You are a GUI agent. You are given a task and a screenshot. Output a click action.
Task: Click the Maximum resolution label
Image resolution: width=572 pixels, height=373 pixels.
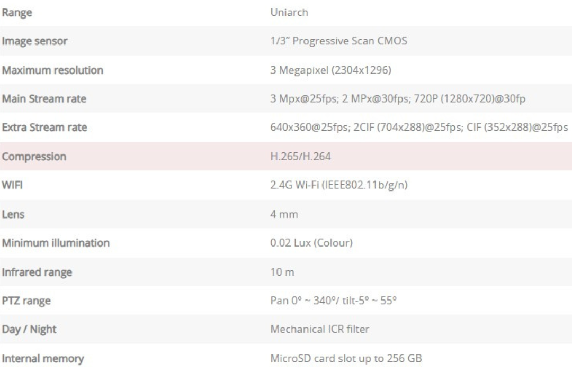pyautogui.click(x=52, y=70)
